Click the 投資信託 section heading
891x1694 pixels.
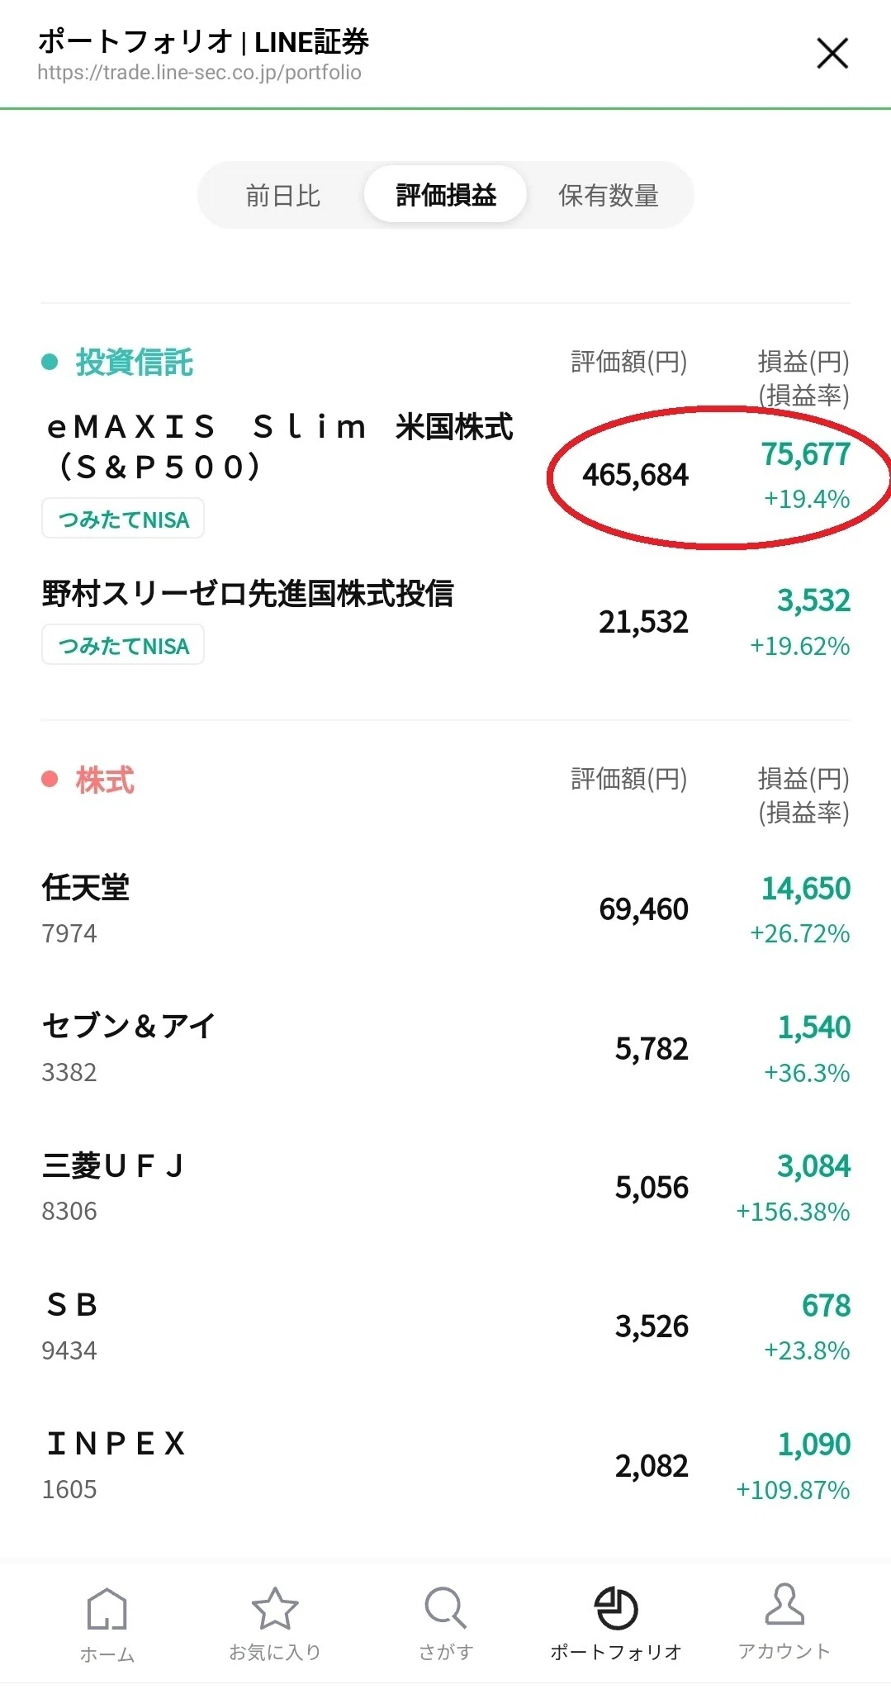(134, 362)
